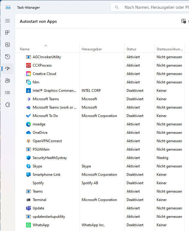
Task: Open the hamburger navigation menu
Action: click(x=7, y=21)
